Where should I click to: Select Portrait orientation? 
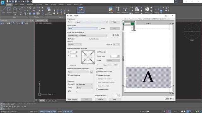(69, 39)
